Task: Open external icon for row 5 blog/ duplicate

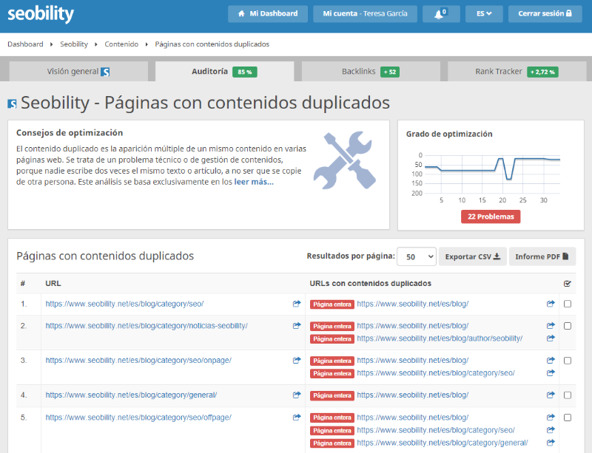Action: 551,418
